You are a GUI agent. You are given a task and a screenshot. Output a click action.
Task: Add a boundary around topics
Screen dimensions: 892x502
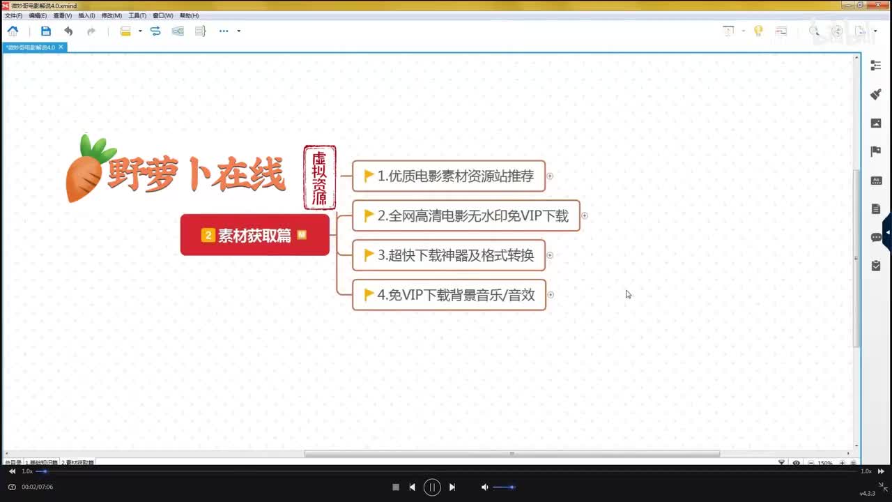(178, 31)
